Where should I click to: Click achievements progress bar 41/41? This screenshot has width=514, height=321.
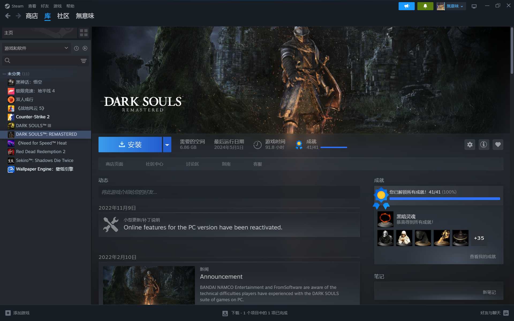pos(334,147)
